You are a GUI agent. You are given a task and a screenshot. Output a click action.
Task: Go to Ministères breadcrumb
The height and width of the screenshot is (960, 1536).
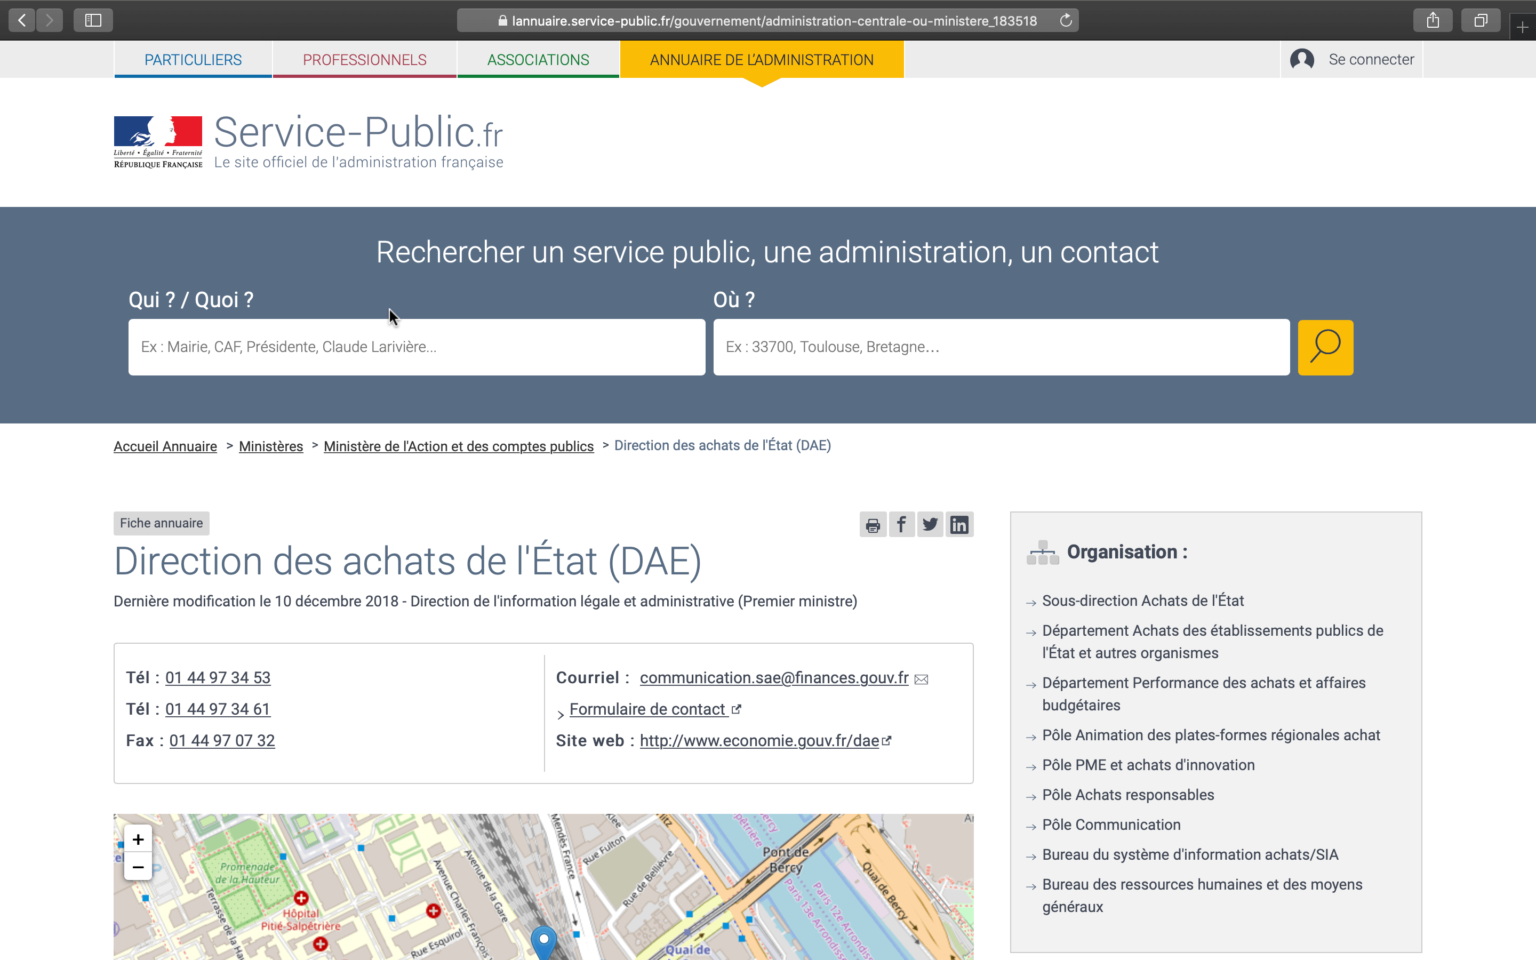coord(271,446)
